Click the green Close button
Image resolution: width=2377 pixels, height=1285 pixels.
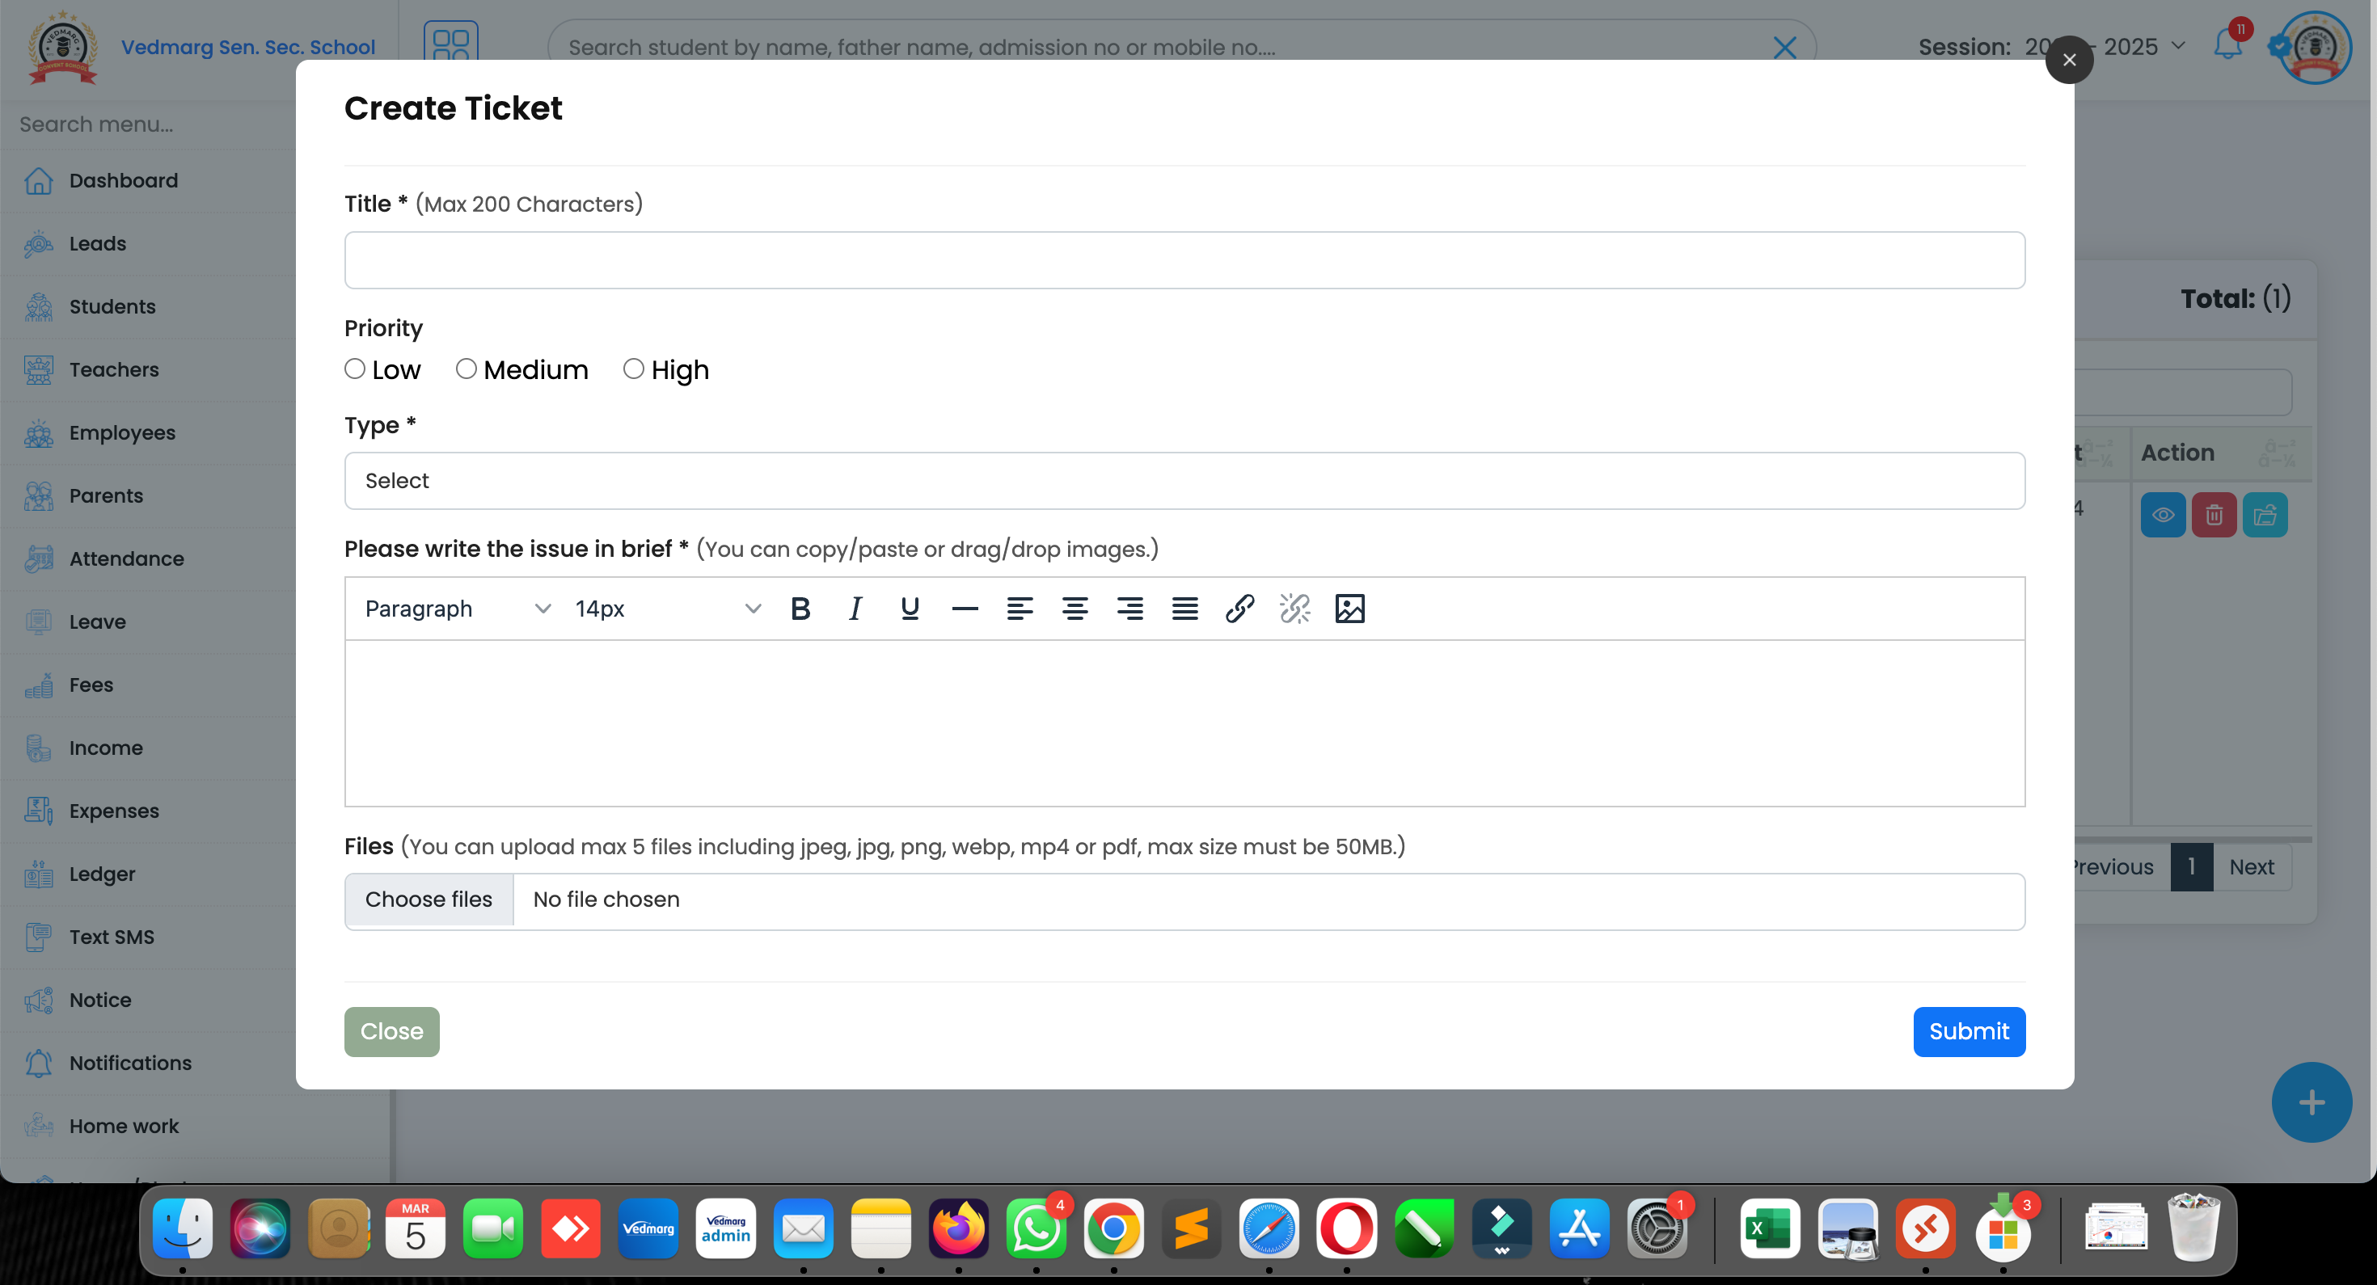[391, 1031]
